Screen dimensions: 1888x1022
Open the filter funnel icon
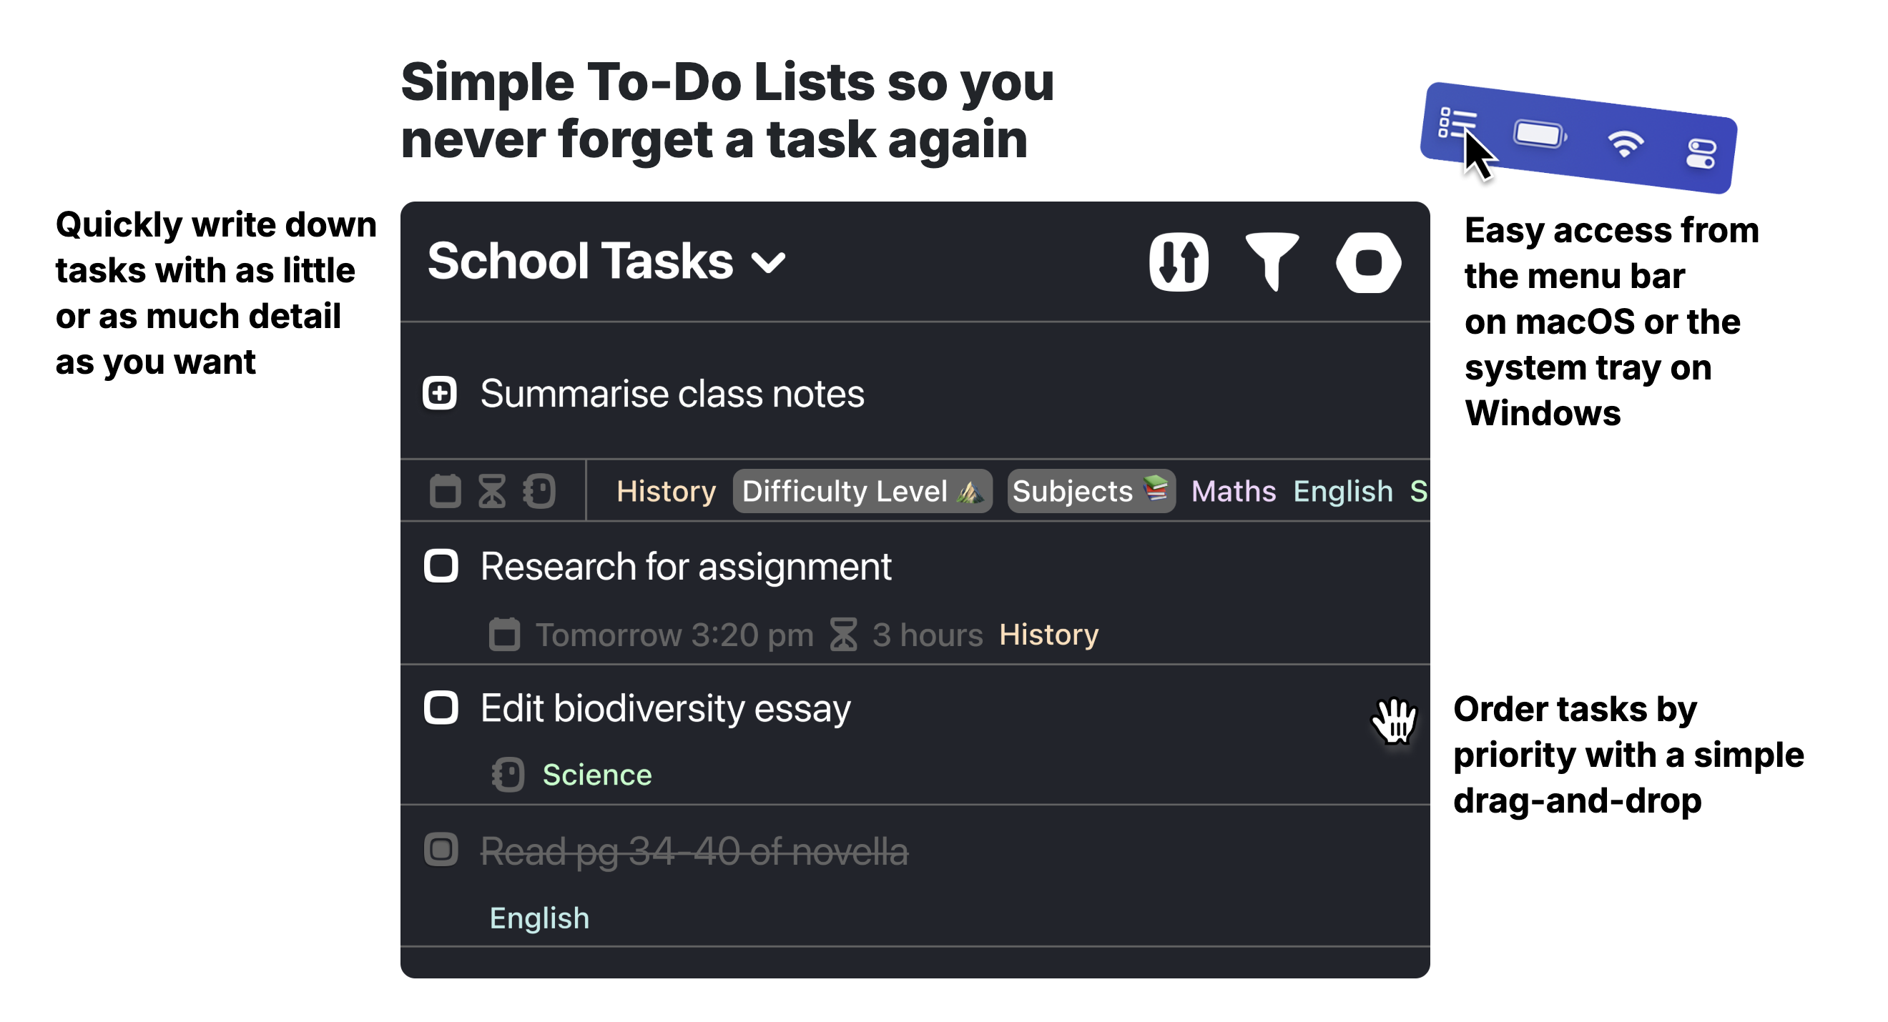click(1272, 262)
